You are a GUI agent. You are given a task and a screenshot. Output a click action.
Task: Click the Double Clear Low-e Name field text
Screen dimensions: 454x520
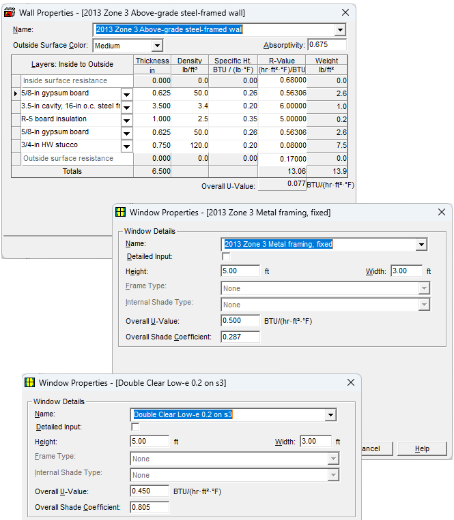(x=183, y=414)
